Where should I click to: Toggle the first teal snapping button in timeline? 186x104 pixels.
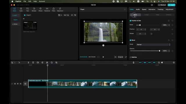click(140, 63)
